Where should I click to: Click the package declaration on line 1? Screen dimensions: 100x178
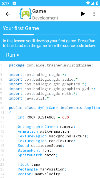pyautogui.click(x=51, y=65)
